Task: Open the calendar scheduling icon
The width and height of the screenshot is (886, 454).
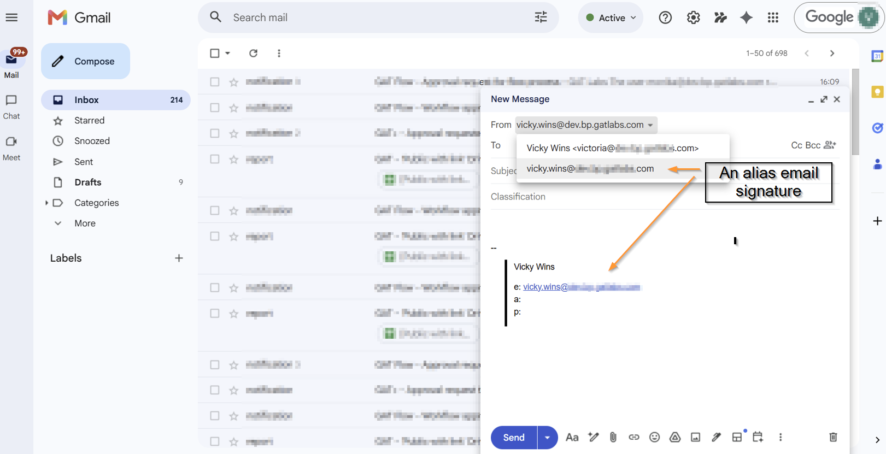Action: 758,437
